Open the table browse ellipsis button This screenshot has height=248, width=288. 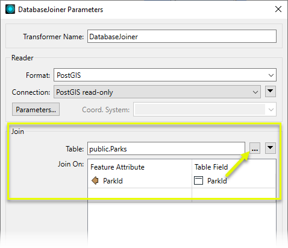coord(255,148)
